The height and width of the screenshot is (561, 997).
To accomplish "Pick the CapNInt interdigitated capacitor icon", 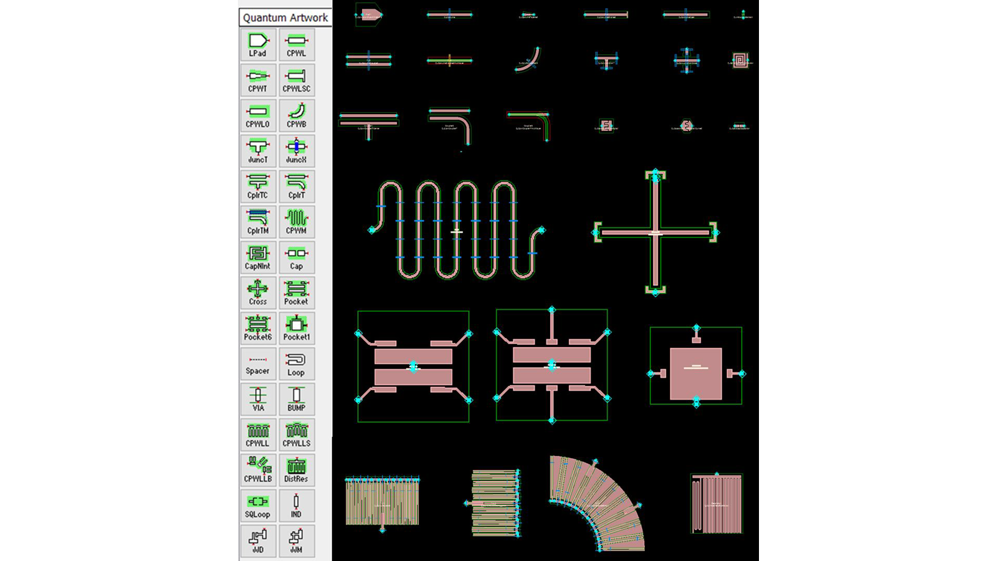I will pos(258,256).
